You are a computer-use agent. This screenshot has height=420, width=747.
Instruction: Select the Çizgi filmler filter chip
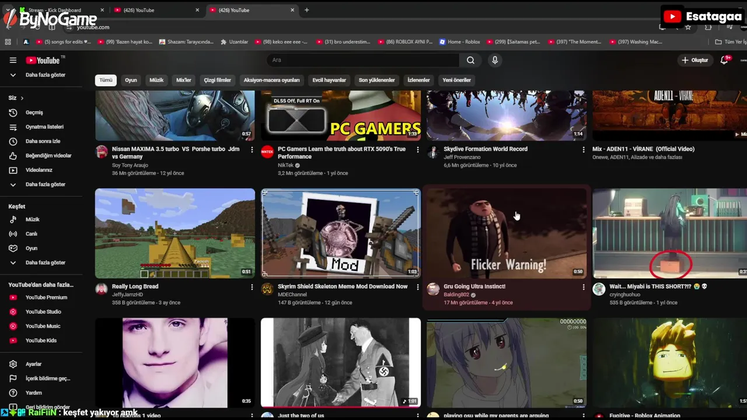tap(217, 80)
